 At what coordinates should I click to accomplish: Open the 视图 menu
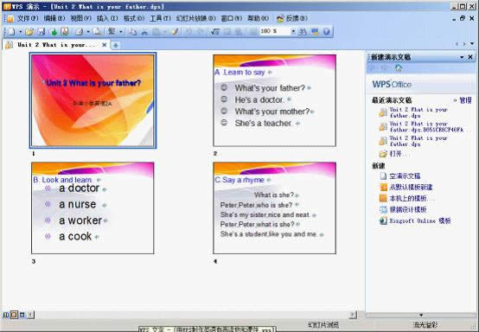[x=80, y=18]
